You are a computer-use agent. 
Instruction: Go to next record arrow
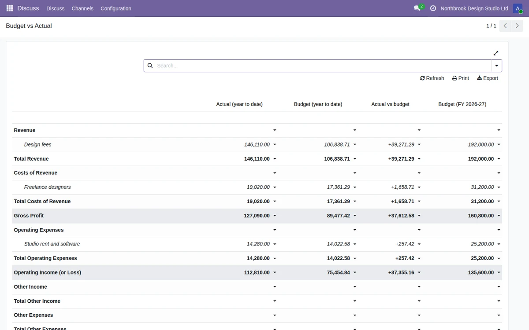click(517, 26)
